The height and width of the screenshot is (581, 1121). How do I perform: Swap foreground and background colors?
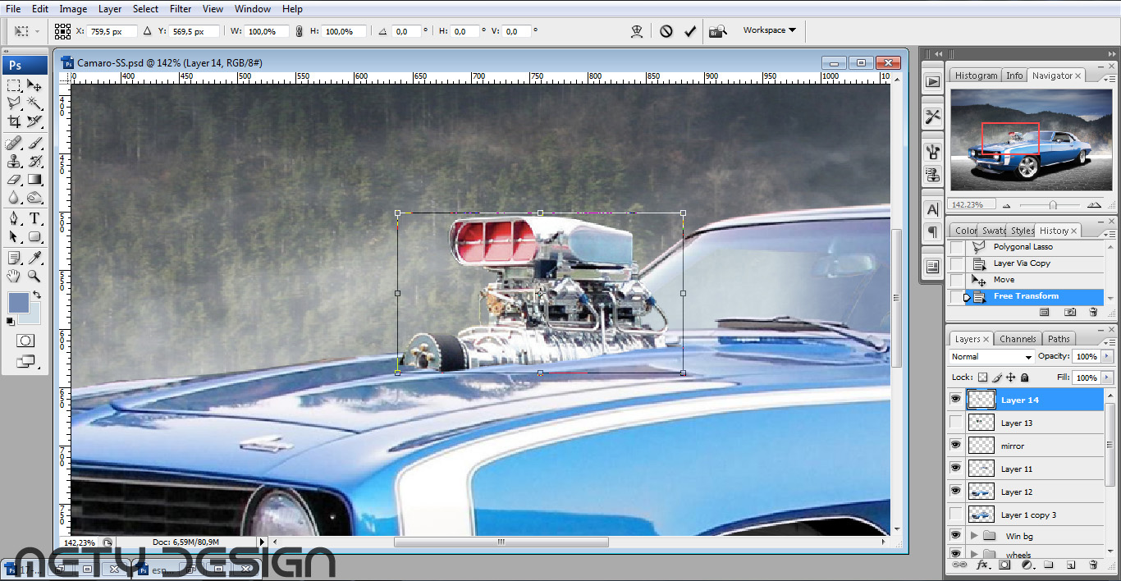click(x=36, y=295)
